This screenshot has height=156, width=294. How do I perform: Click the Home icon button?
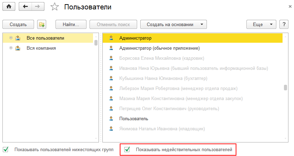click(9, 7)
